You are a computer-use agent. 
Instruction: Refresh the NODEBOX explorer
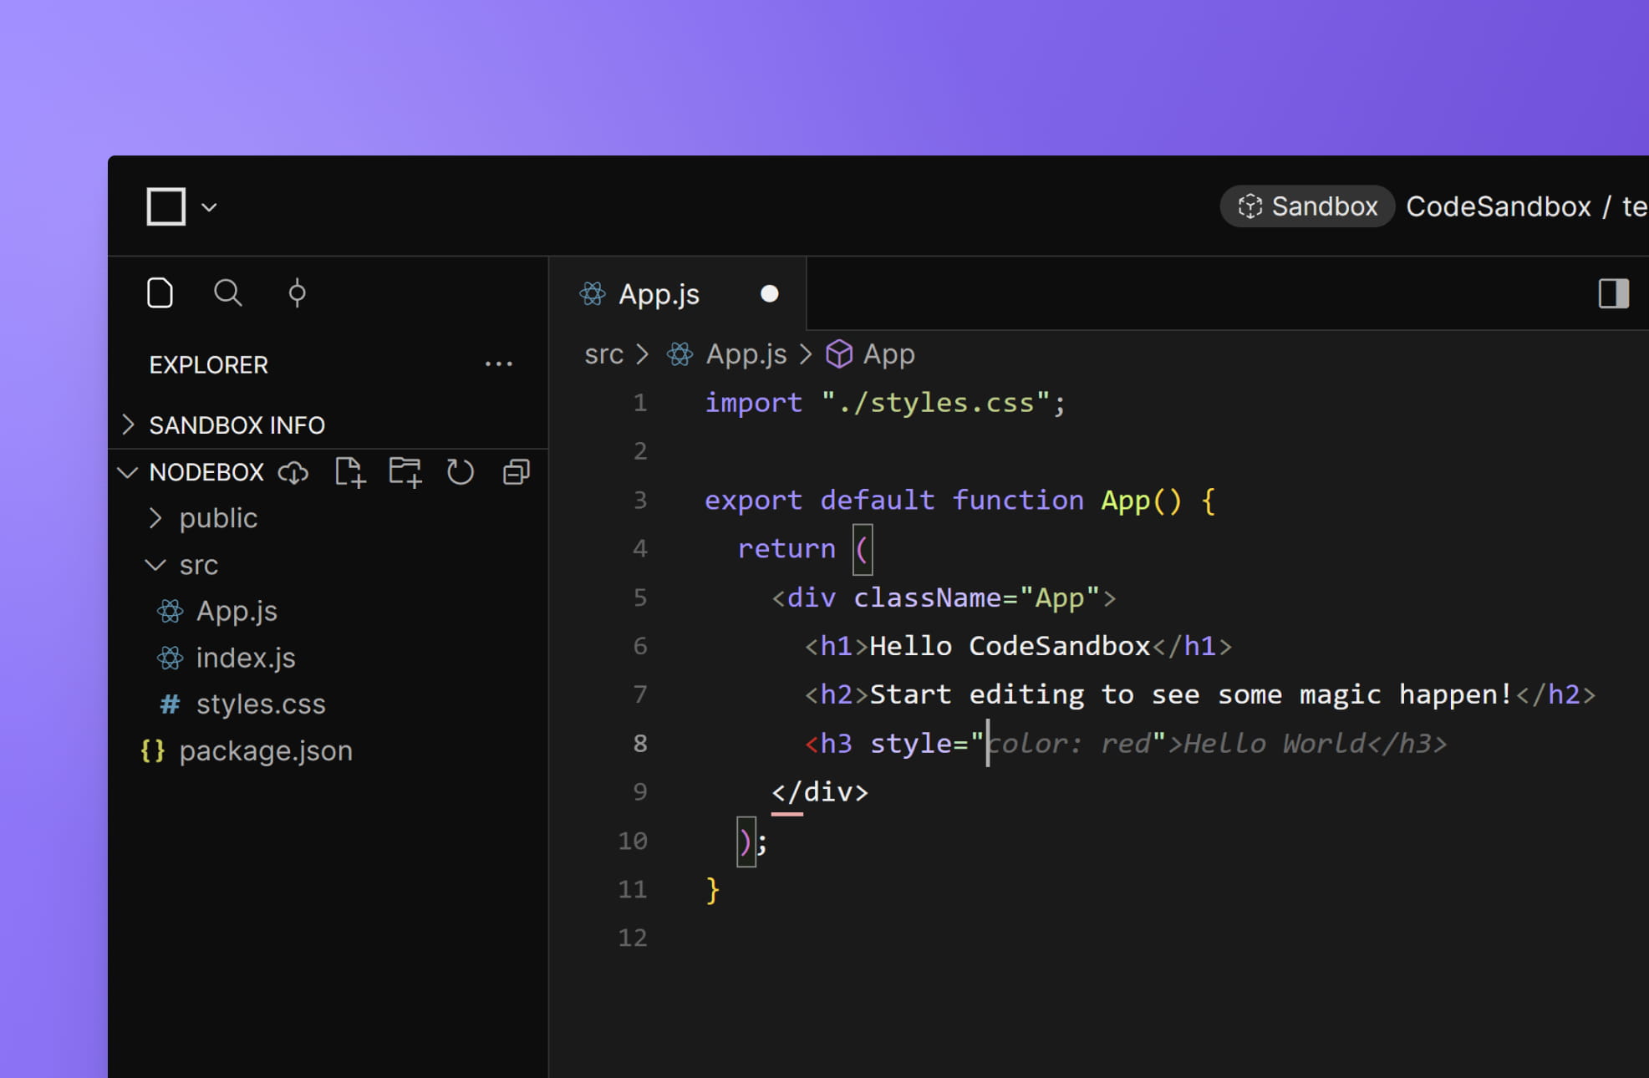(x=461, y=471)
